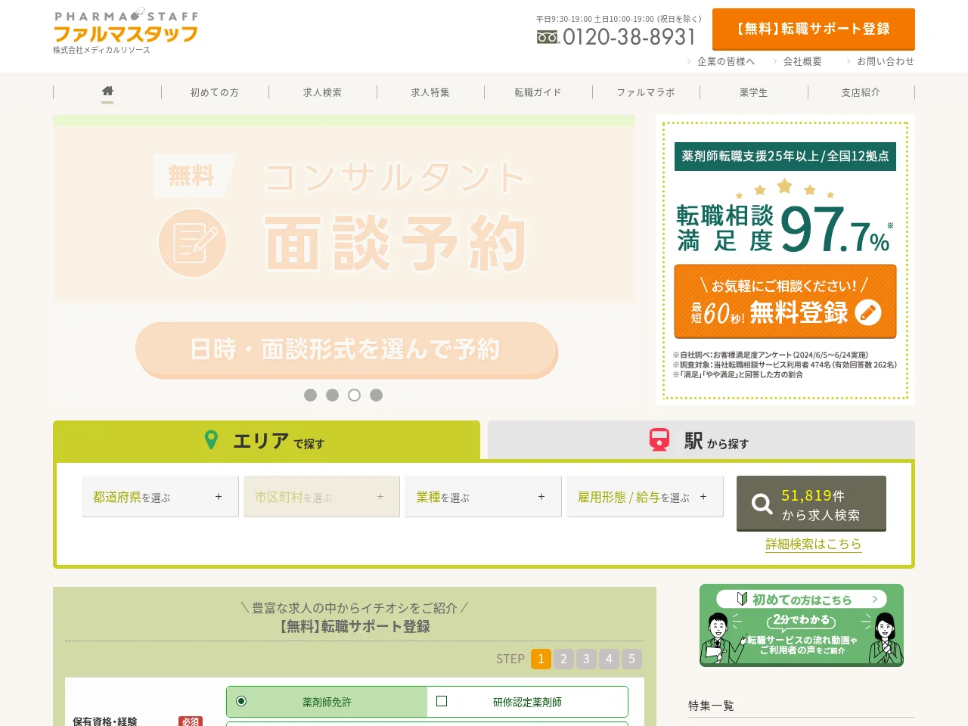Select the third (active) carousel dot
This screenshot has width=968, height=726.
coord(354,395)
